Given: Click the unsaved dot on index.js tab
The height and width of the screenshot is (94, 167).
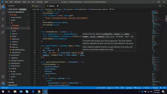Looking at the screenshot, I should [x=58, y=6].
